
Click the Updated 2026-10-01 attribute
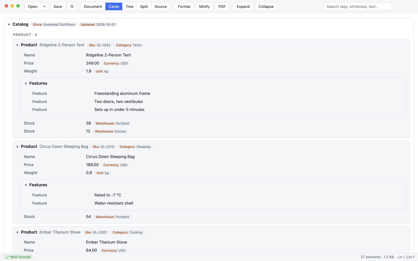[98, 25]
